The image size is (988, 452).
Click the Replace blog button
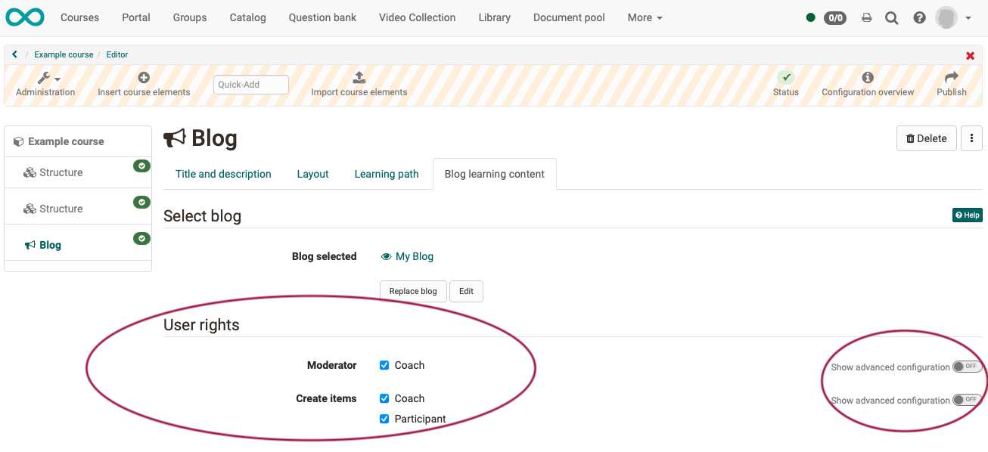[x=413, y=291]
